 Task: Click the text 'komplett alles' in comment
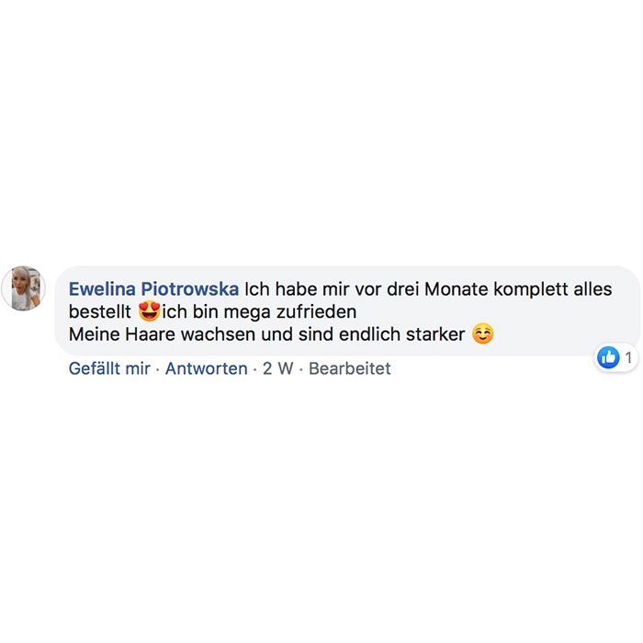click(x=552, y=289)
